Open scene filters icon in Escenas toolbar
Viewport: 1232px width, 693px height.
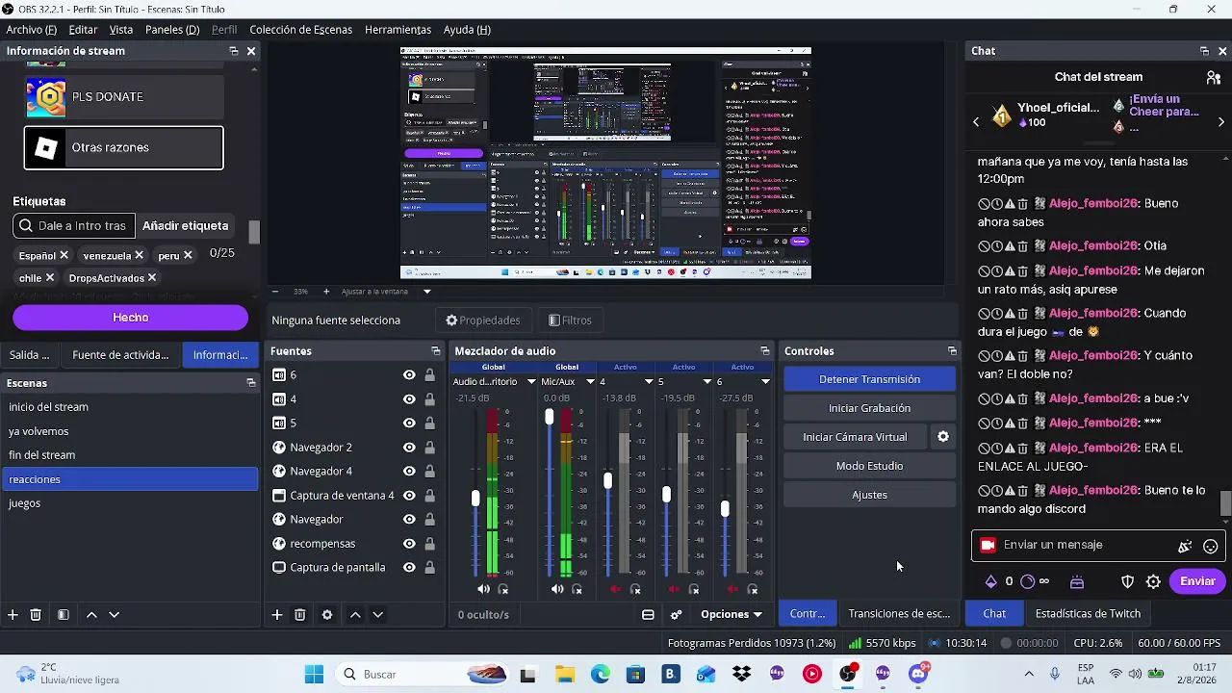[x=63, y=614]
